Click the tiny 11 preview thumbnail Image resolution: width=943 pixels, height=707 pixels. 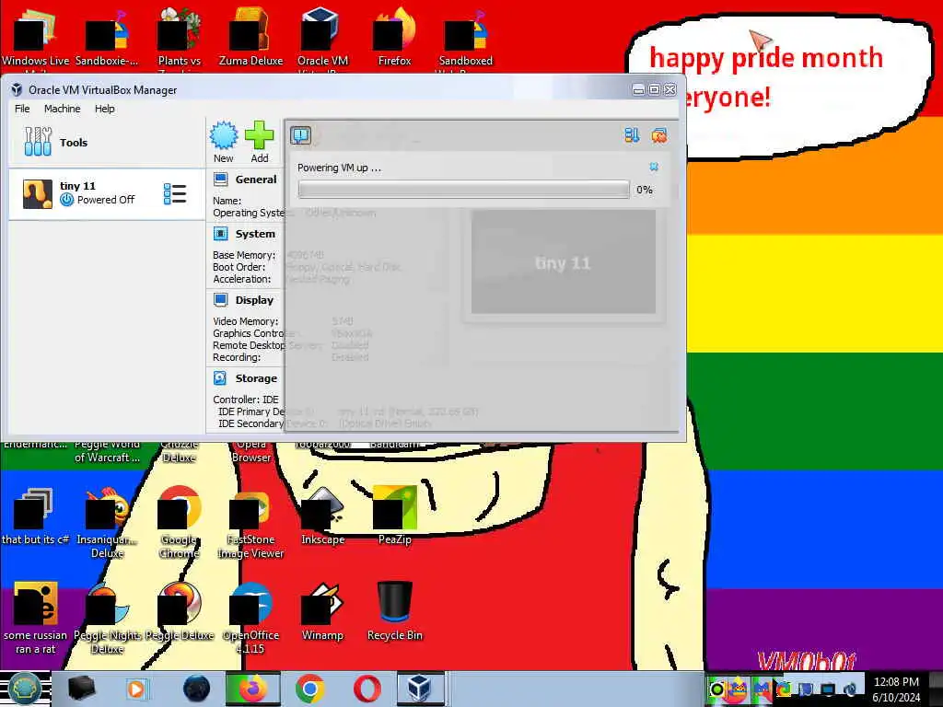coord(563,261)
